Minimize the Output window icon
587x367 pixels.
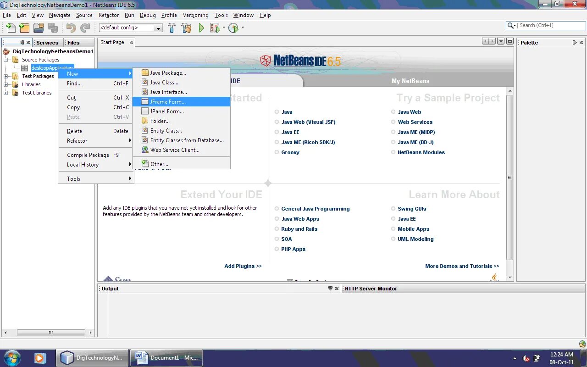pos(330,289)
